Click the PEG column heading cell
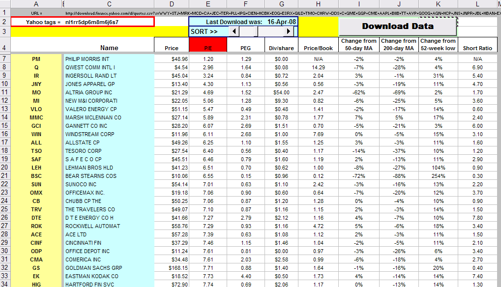 tap(246, 45)
